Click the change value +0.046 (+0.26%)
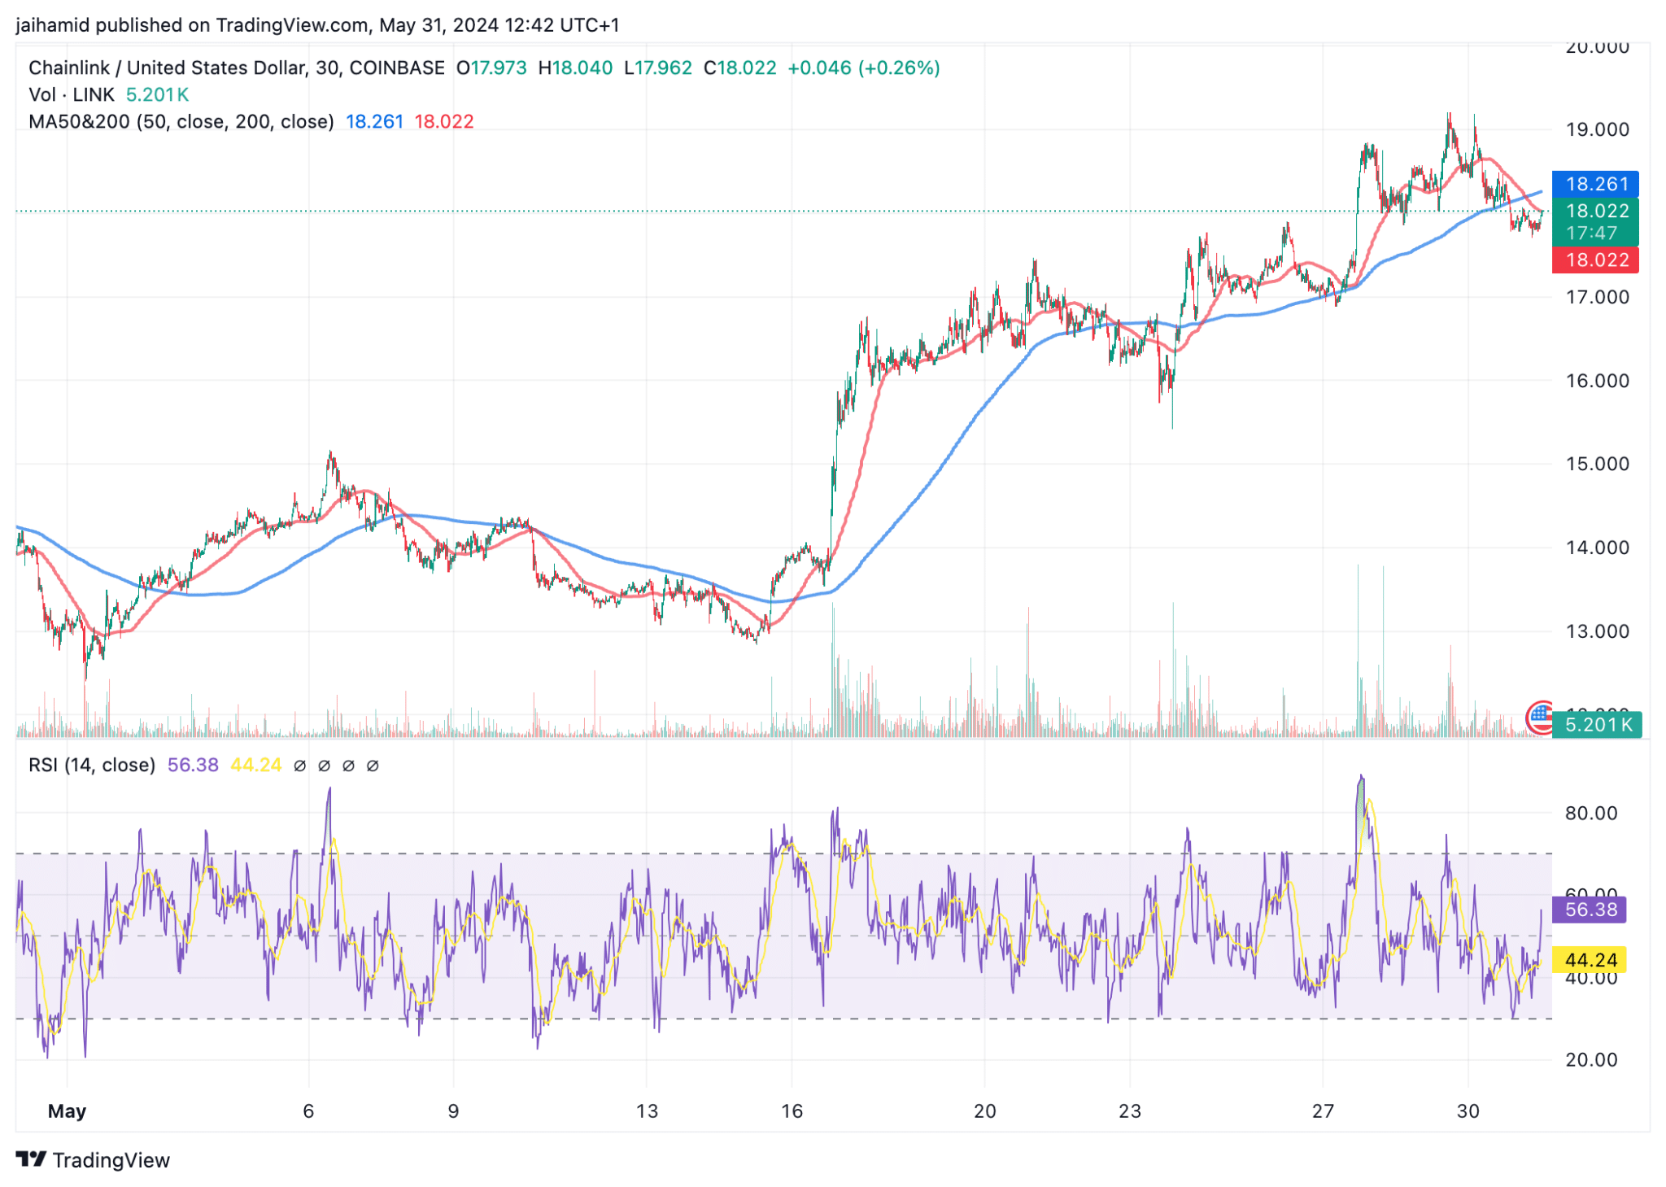Screen dimensions: 1666x1187 click(x=864, y=68)
